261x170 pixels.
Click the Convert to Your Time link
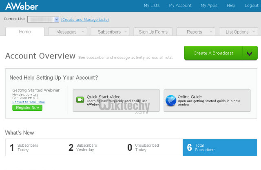29,102
